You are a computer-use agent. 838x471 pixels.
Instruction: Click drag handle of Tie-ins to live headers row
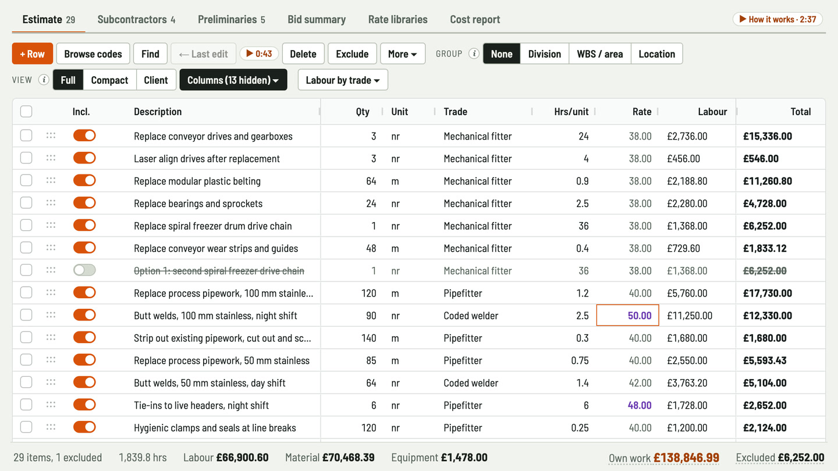51,405
